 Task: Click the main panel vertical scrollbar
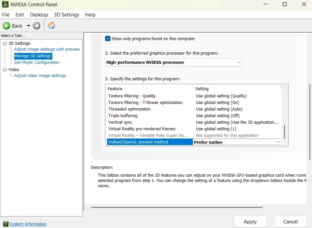click(310, 122)
